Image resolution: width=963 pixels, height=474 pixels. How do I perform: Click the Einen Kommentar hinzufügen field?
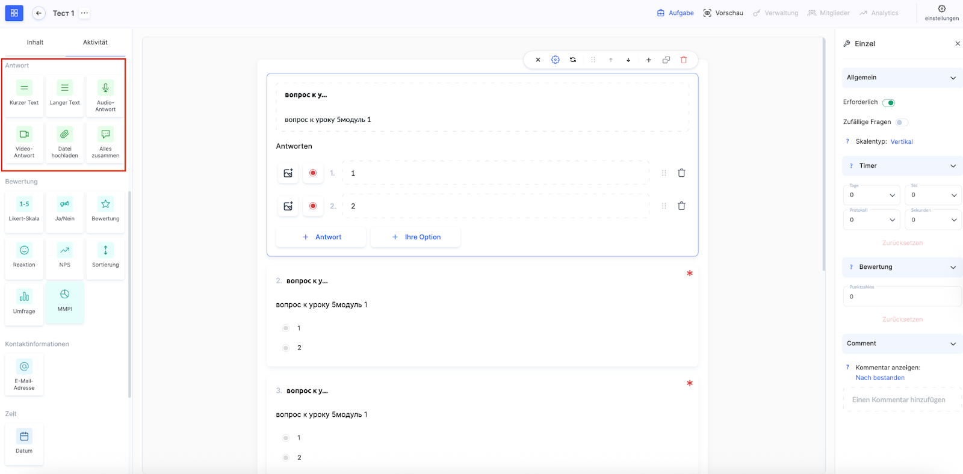pyautogui.click(x=902, y=399)
